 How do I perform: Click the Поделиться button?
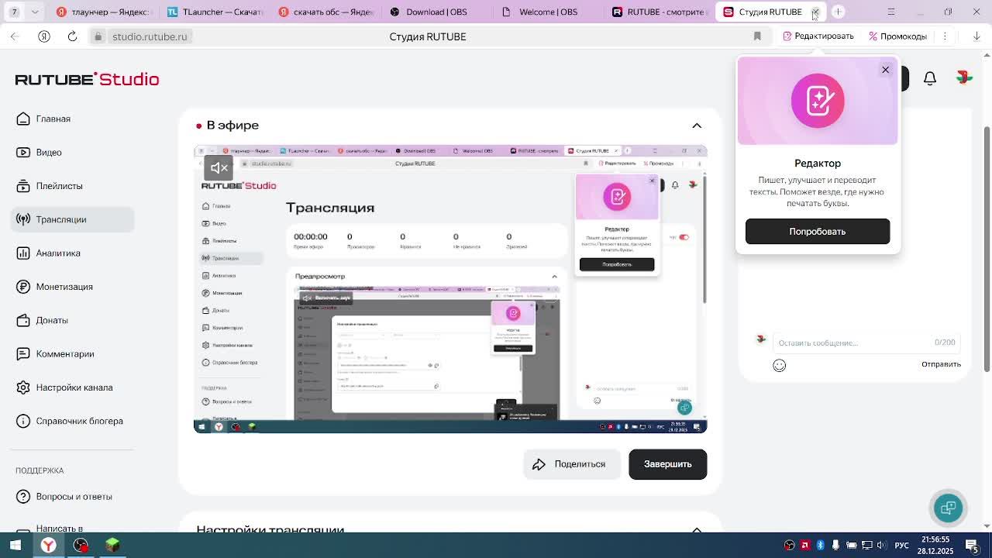(571, 464)
